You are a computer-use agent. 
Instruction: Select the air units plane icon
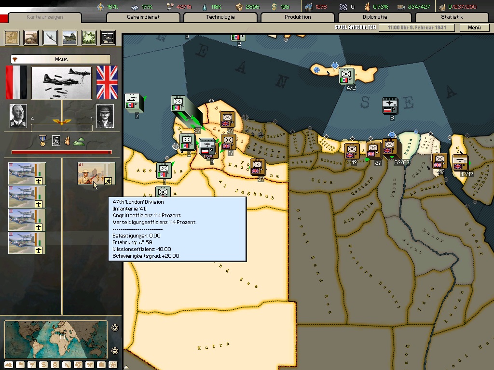click(x=50, y=37)
